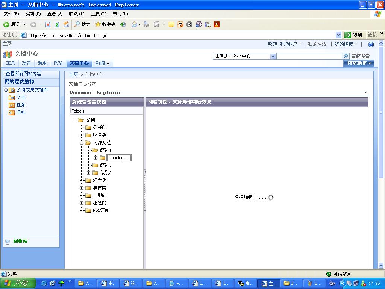Screen dimensions: 385x289
Task: Click the Print icon in toolbar
Action: [146, 24]
